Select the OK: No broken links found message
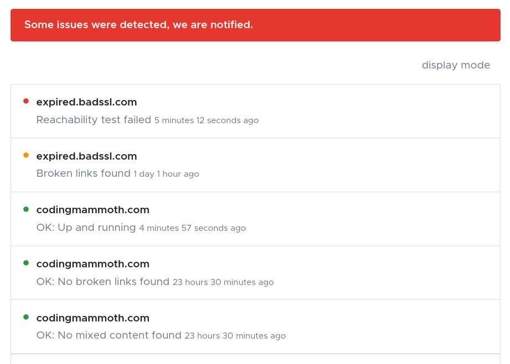This screenshot has width=510, height=364. (x=102, y=282)
